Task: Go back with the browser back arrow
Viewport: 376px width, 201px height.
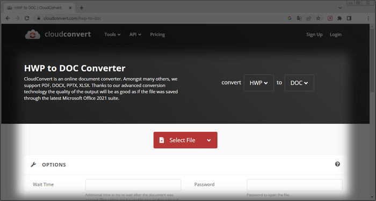Action: tap(8, 18)
